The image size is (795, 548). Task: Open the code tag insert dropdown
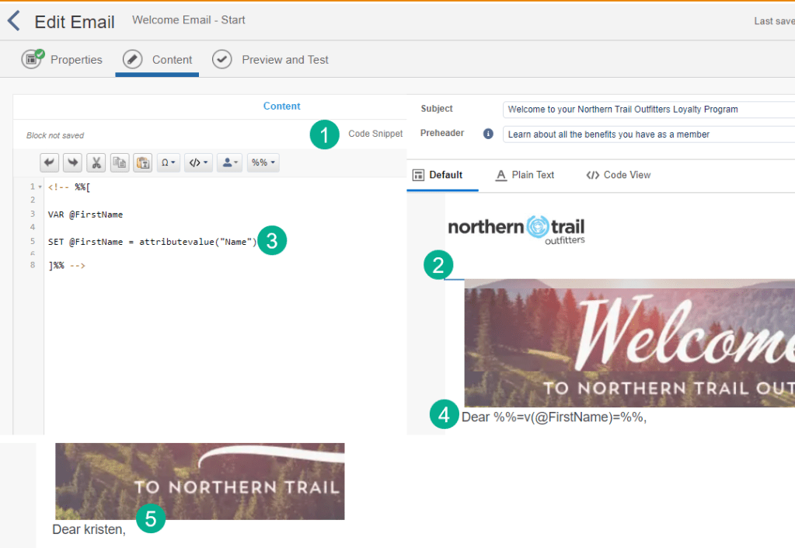tap(198, 162)
